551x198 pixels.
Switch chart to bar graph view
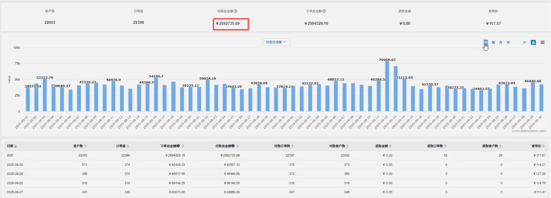pos(533,42)
